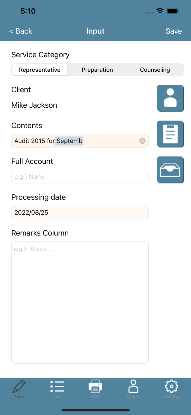Open full account picker via archive icon

[170, 170]
